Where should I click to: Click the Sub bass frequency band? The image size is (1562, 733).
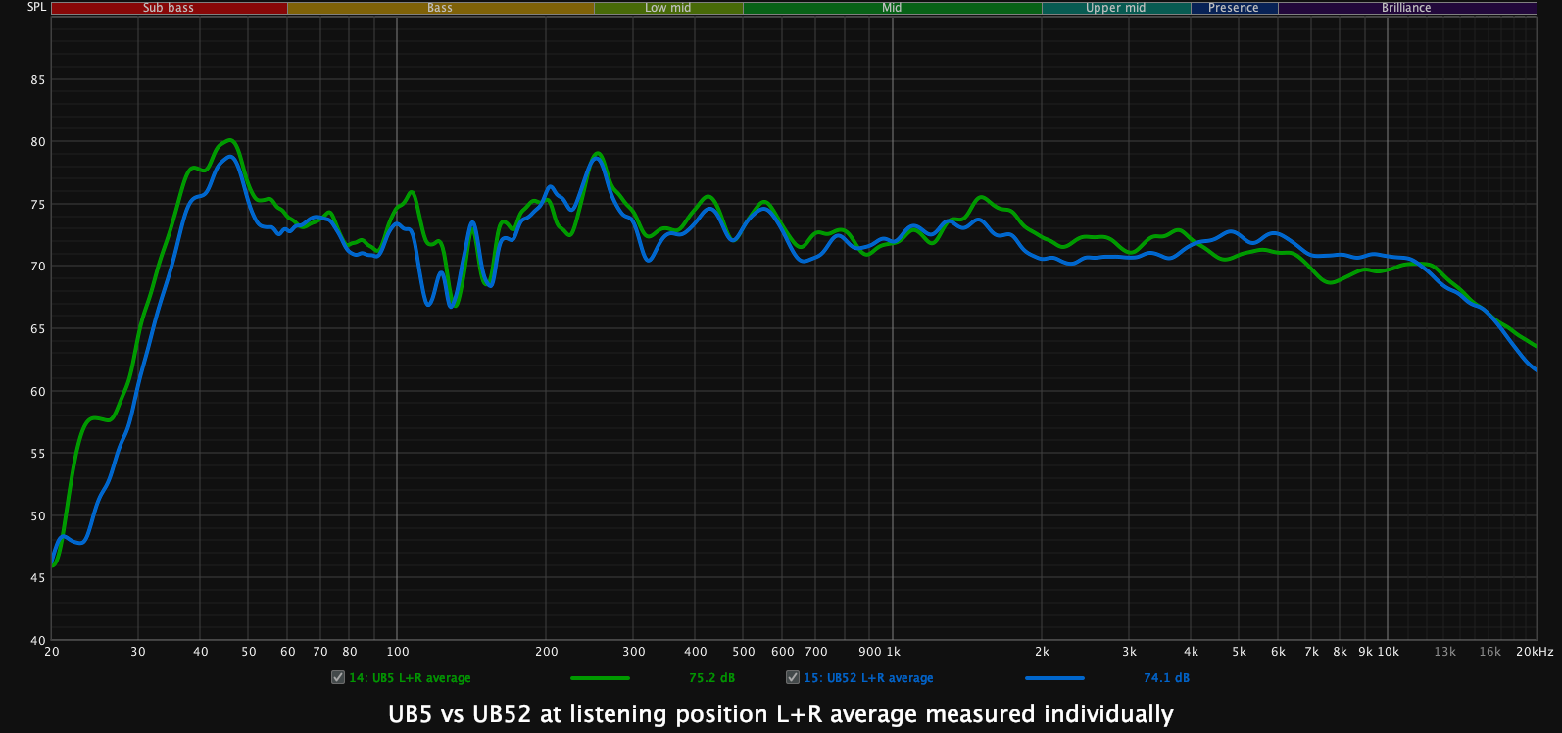[x=169, y=8]
